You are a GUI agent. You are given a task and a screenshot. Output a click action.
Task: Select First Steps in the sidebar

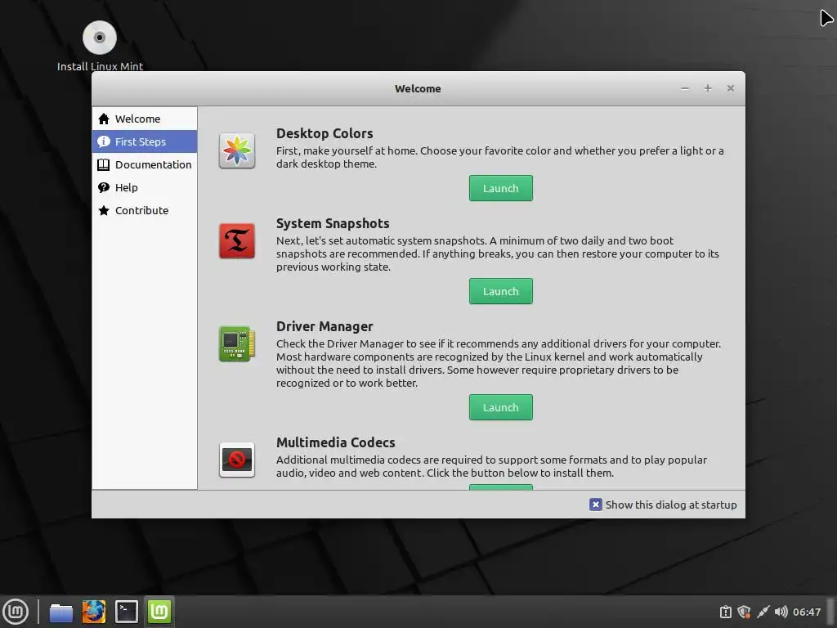pyautogui.click(x=145, y=141)
